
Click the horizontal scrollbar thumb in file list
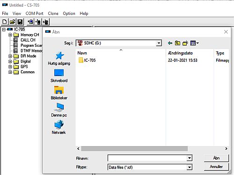(134, 148)
